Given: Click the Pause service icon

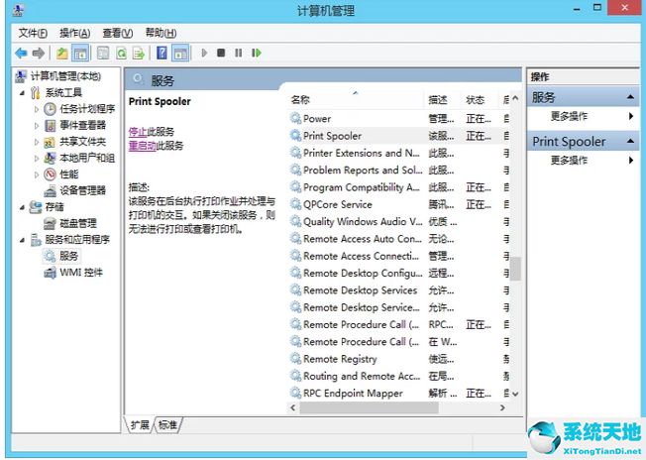Looking at the screenshot, I should [x=239, y=53].
